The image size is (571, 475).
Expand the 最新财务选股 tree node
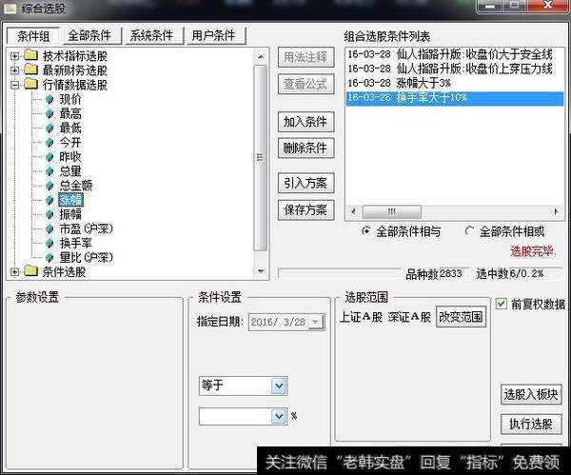14,70
